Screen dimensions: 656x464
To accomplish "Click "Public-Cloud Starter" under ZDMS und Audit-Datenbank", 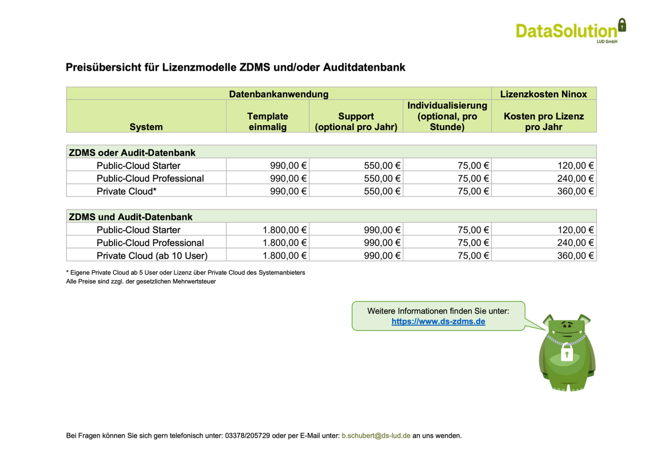I will click(138, 230).
